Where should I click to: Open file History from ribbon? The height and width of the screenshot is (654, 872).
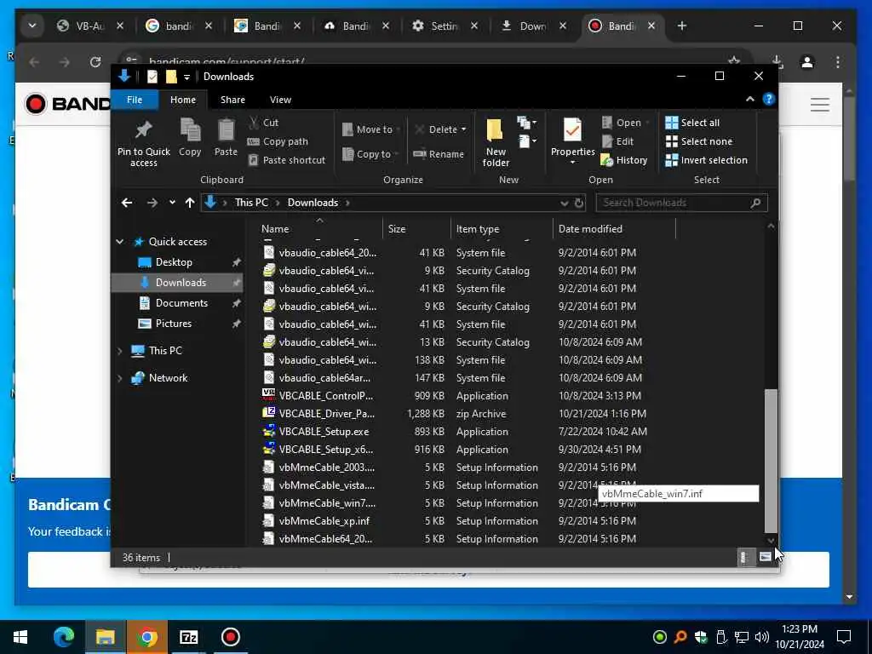624,160
